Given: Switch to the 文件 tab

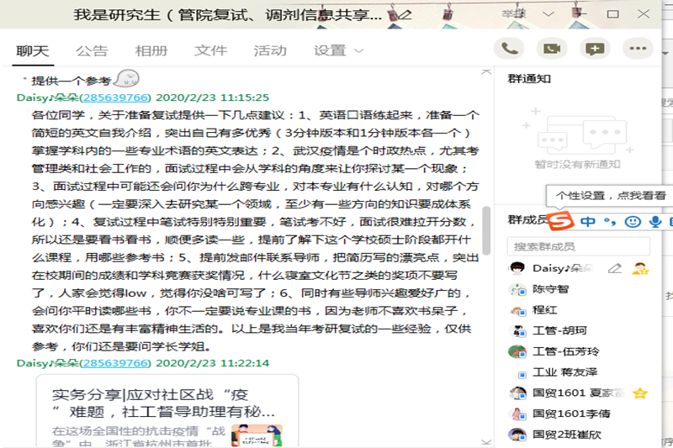Looking at the screenshot, I should 210,50.
